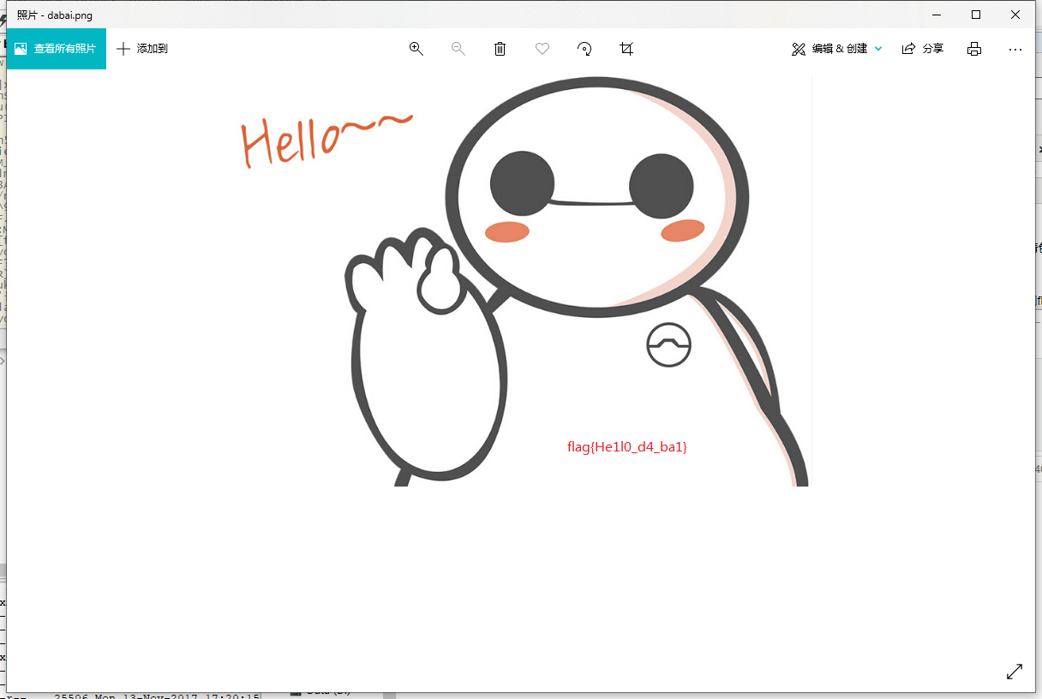Enter full screen with diagonal arrows icon
Image resolution: width=1042 pixels, height=699 pixels.
[x=1015, y=672]
